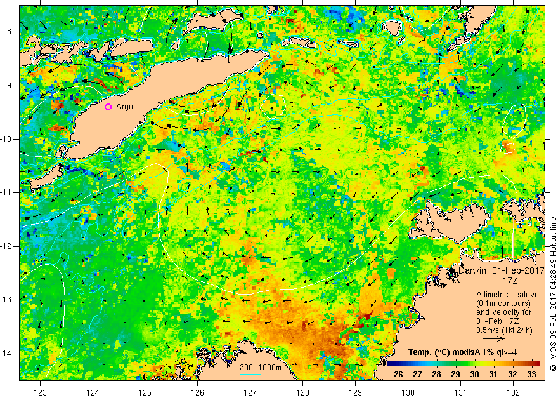558x400 pixels.
Task: Click the Darwin label
Action: click(x=472, y=270)
